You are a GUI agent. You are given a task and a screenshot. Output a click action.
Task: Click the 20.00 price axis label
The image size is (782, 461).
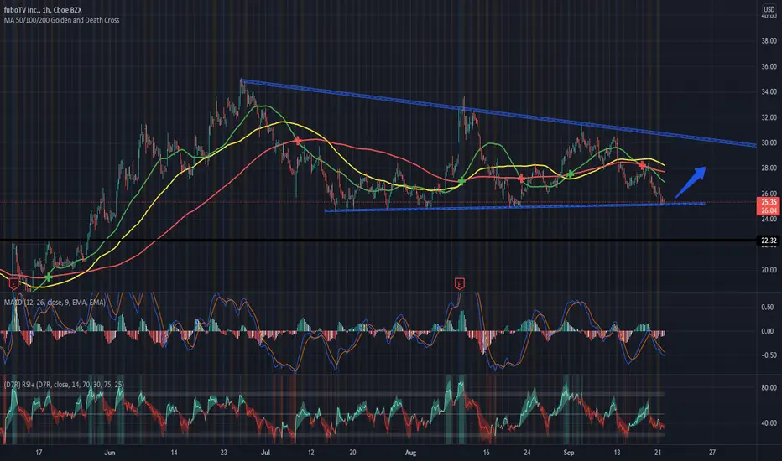pyautogui.click(x=769, y=270)
